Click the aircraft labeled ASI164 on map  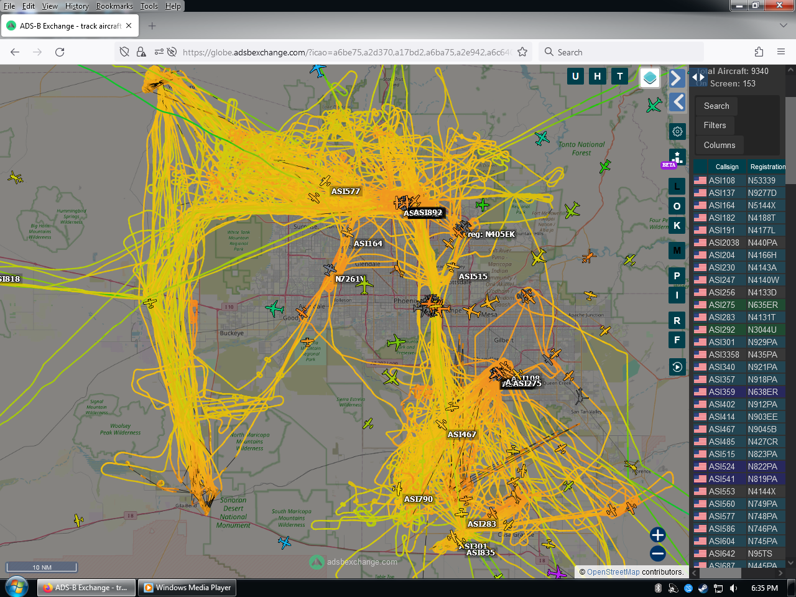tap(347, 232)
